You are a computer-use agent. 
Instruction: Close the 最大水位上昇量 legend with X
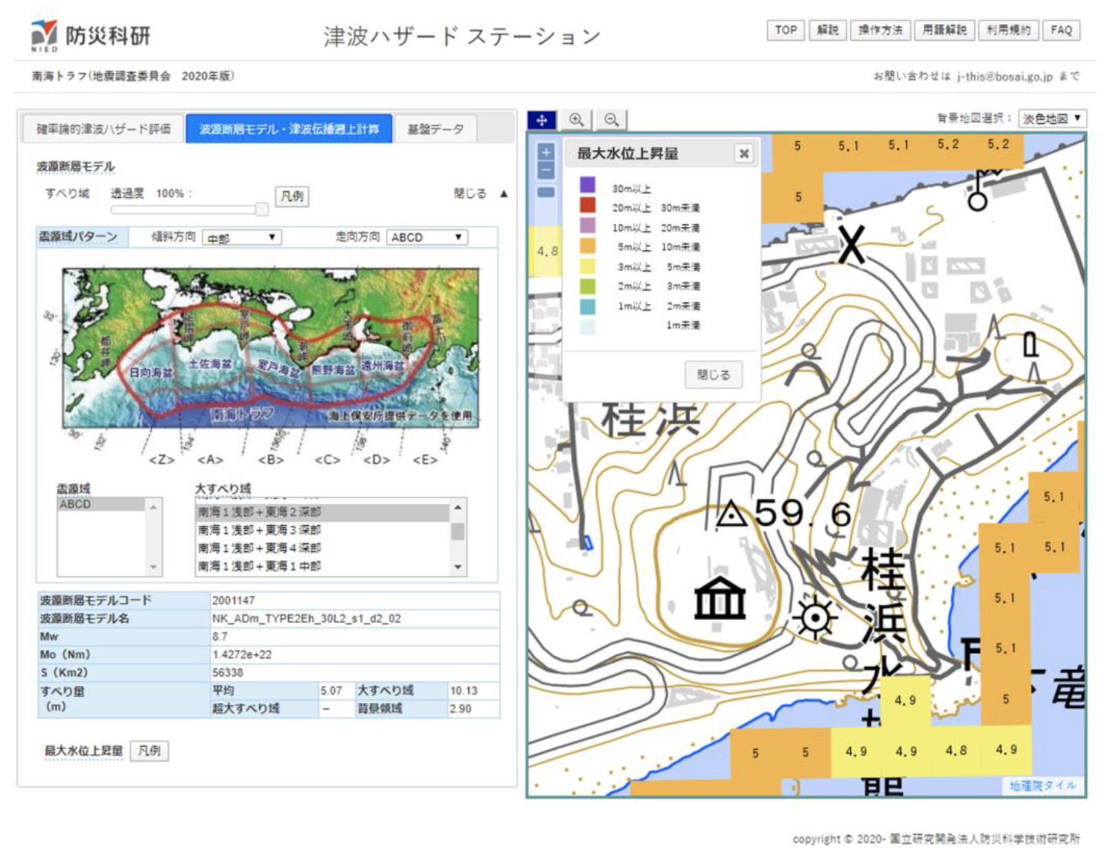(744, 154)
